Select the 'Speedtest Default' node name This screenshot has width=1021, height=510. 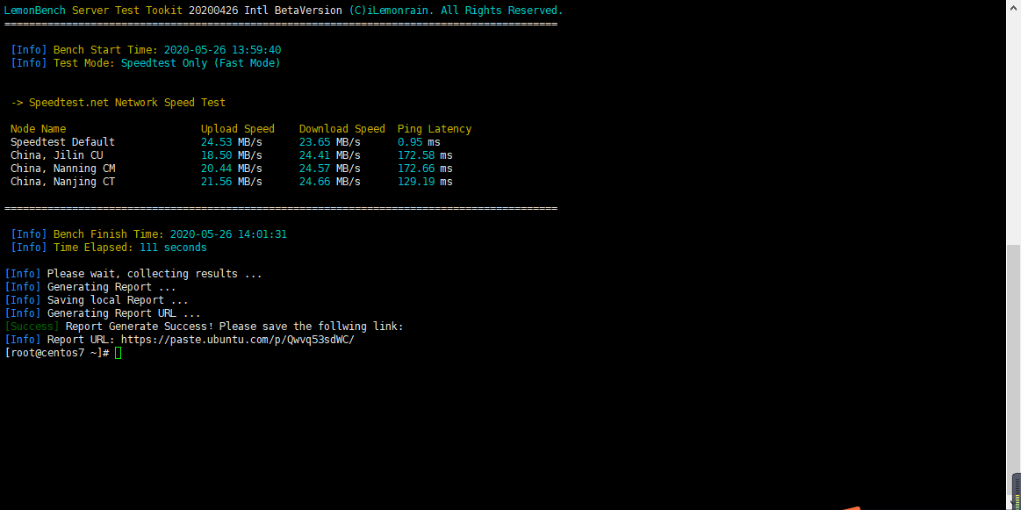pyautogui.click(x=62, y=142)
